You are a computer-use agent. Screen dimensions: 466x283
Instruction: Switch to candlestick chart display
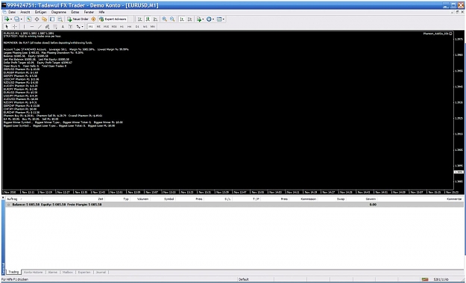[x=148, y=19]
